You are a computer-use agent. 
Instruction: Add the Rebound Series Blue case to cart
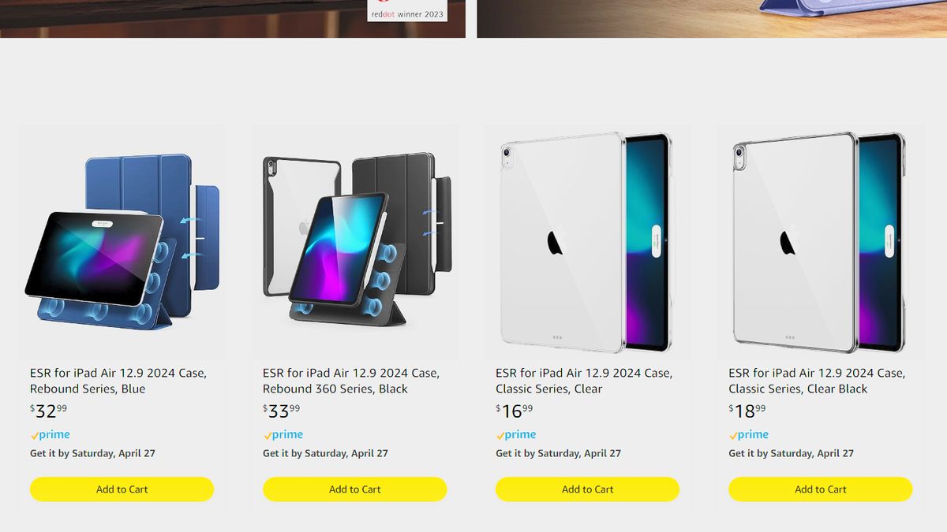[x=122, y=489]
